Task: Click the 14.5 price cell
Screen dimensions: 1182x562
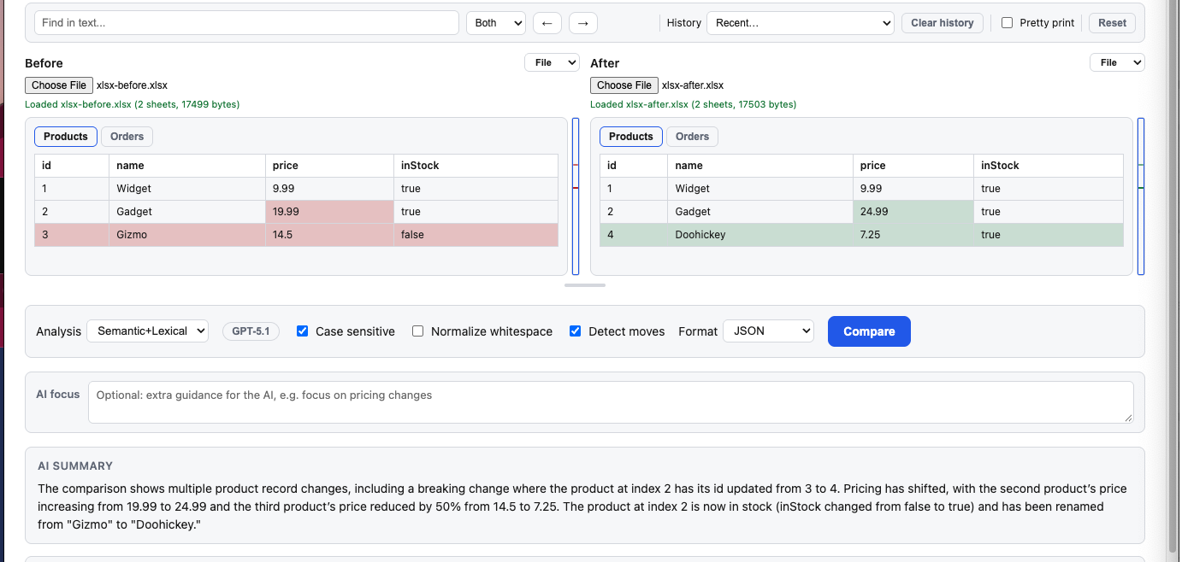Action: [329, 235]
